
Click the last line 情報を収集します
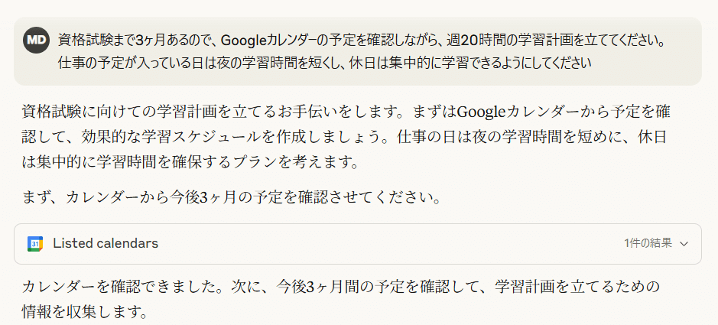[x=85, y=311]
